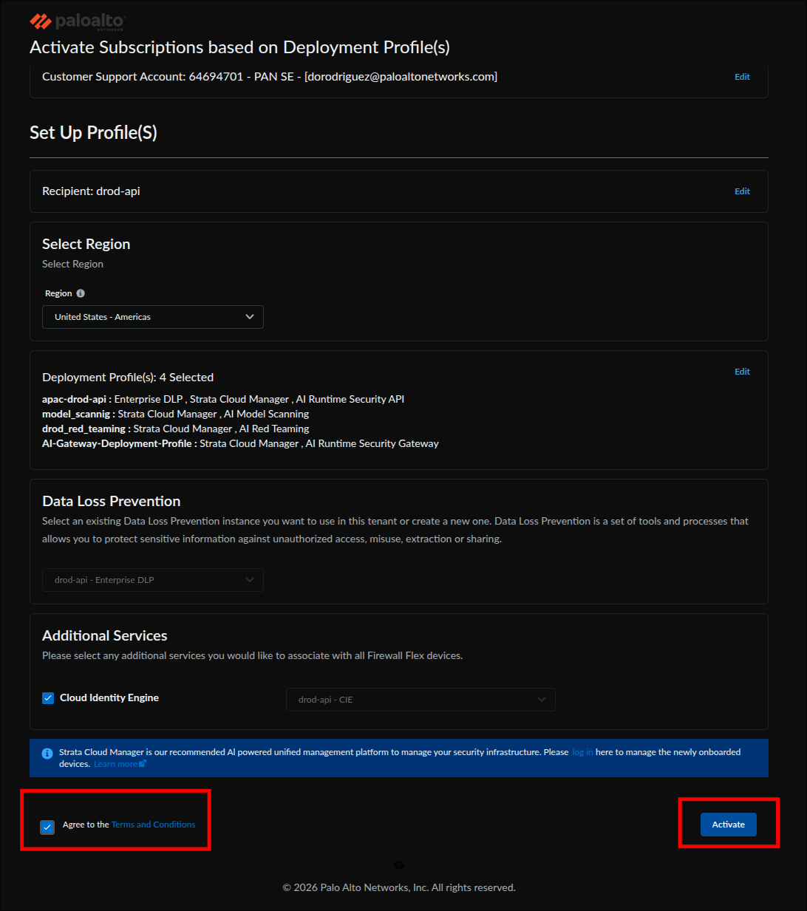
Task: Edit the Deployment Profile(s) selection
Action: tap(742, 372)
